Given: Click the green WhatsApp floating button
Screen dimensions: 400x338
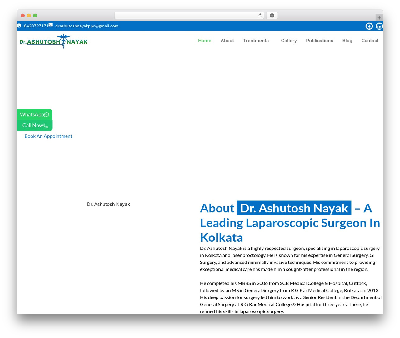Looking at the screenshot, I should 35,114.
